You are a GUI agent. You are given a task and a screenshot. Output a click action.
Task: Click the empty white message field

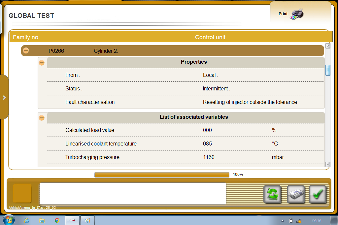[x=133, y=193]
